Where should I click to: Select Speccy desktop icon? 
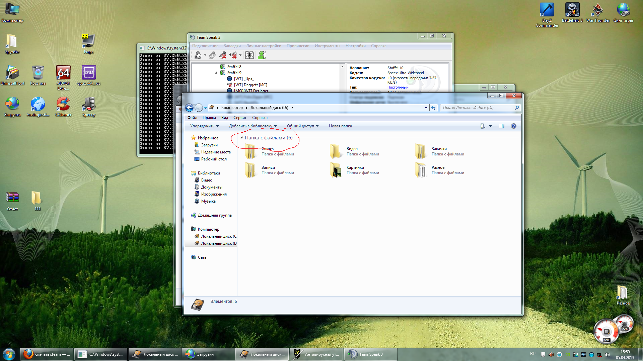[x=89, y=107]
